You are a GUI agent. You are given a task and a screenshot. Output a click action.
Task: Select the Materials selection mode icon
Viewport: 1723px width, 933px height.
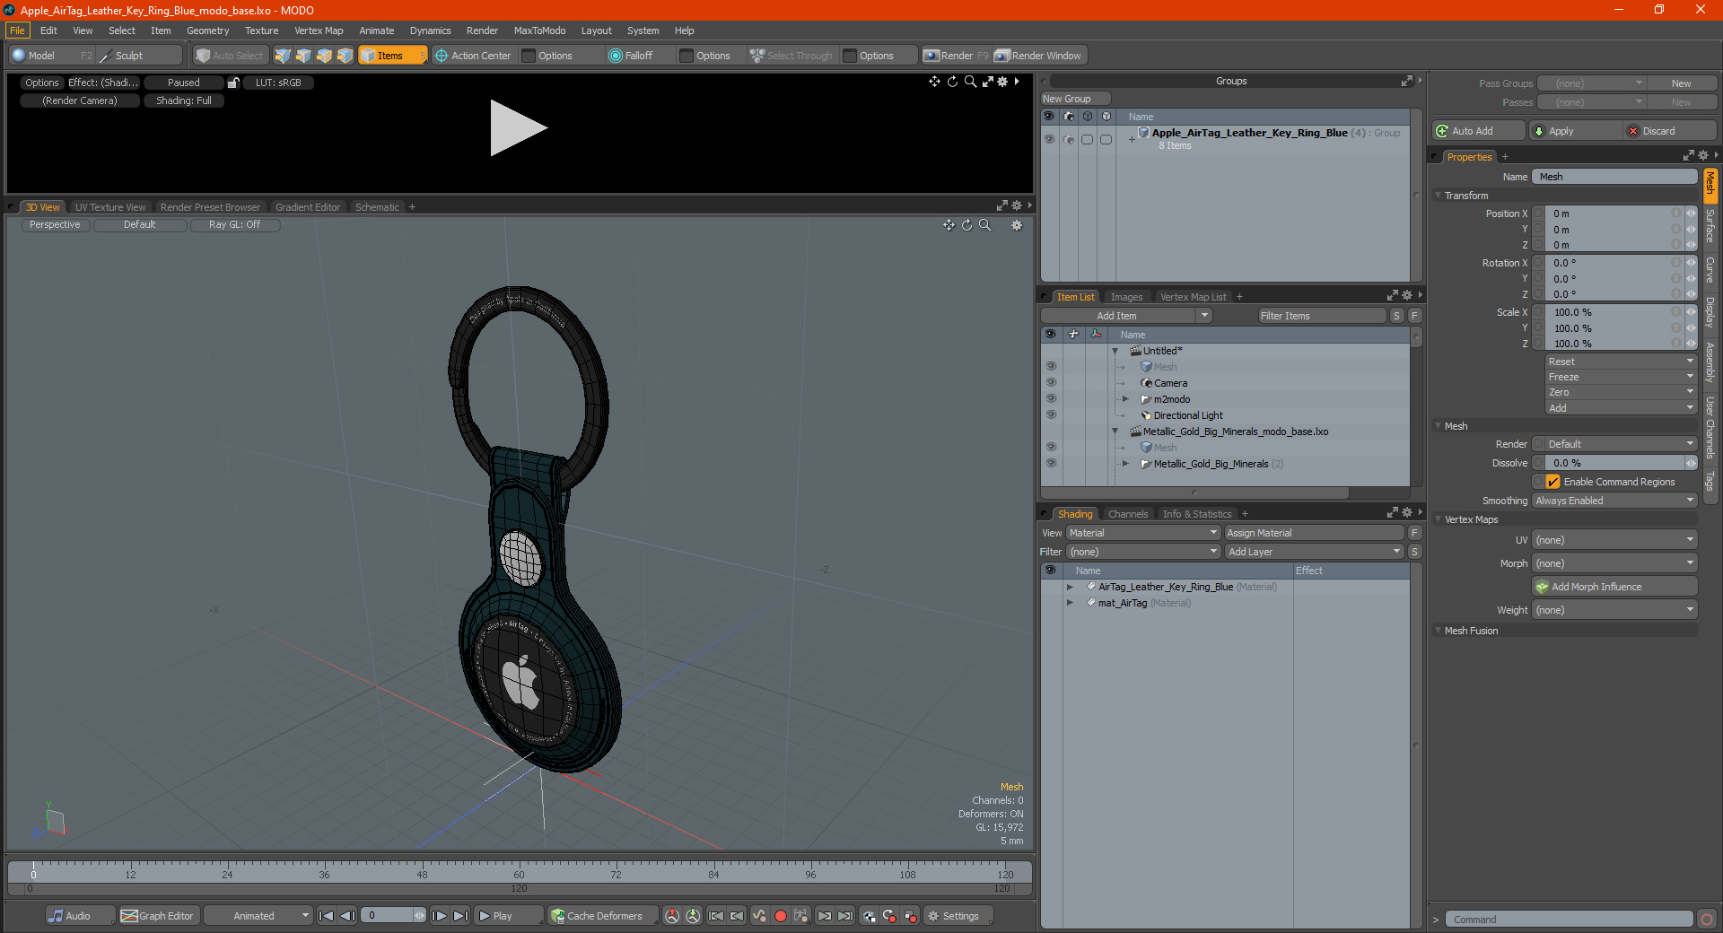tap(345, 56)
